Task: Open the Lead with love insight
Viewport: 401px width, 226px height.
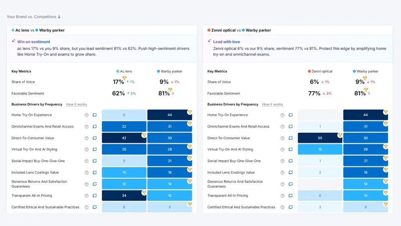Action: tap(227, 42)
